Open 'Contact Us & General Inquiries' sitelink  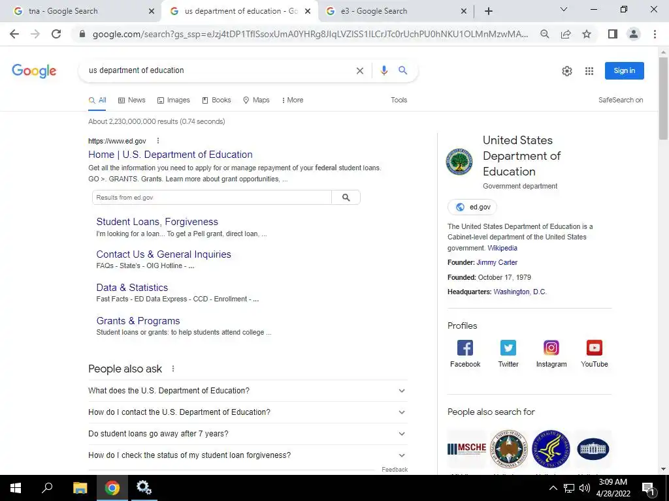coord(163,254)
